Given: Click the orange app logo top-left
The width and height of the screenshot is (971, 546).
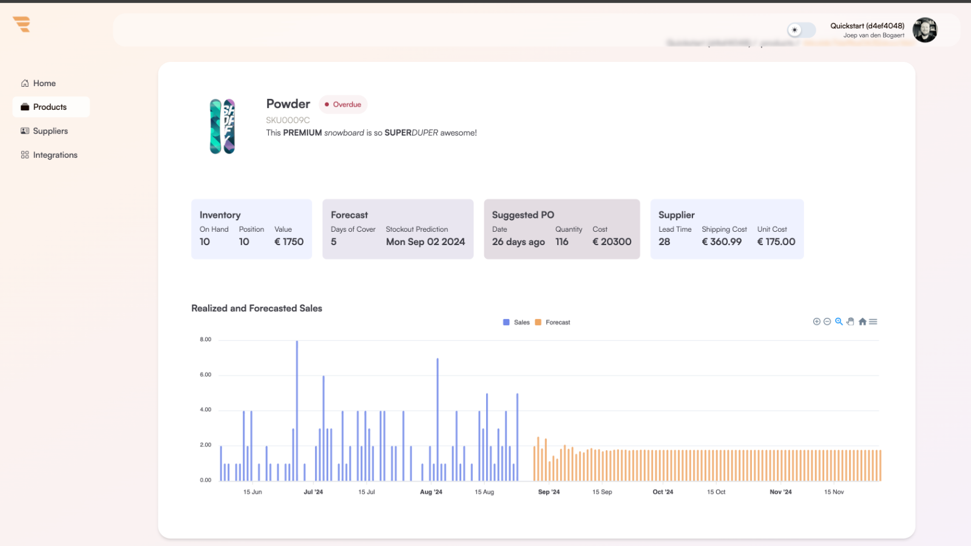Looking at the screenshot, I should (21, 24).
